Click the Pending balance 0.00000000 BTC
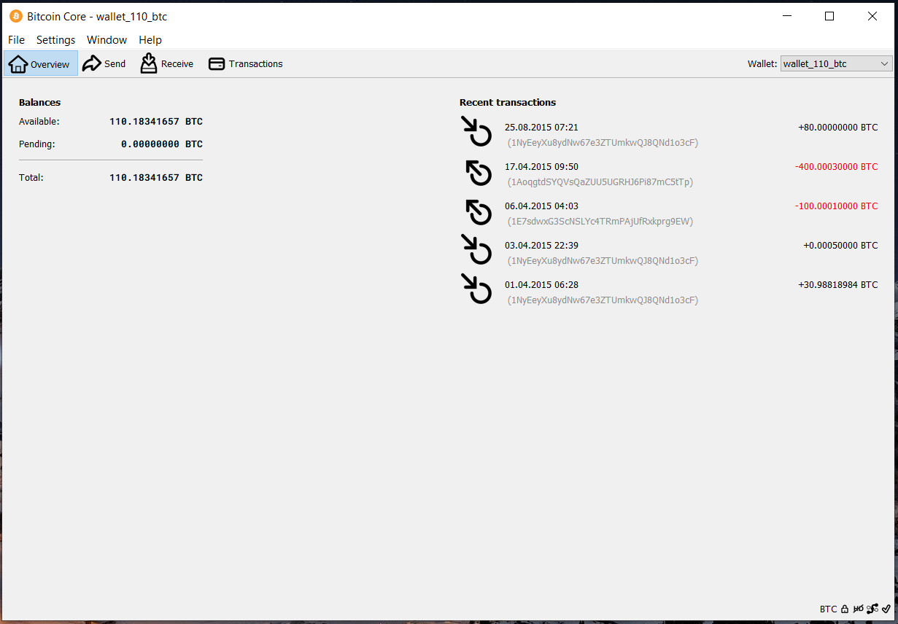The image size is (898, 624). (162, 144)
